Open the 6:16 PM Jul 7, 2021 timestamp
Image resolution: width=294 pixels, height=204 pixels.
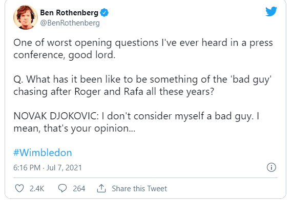(48, 168)
